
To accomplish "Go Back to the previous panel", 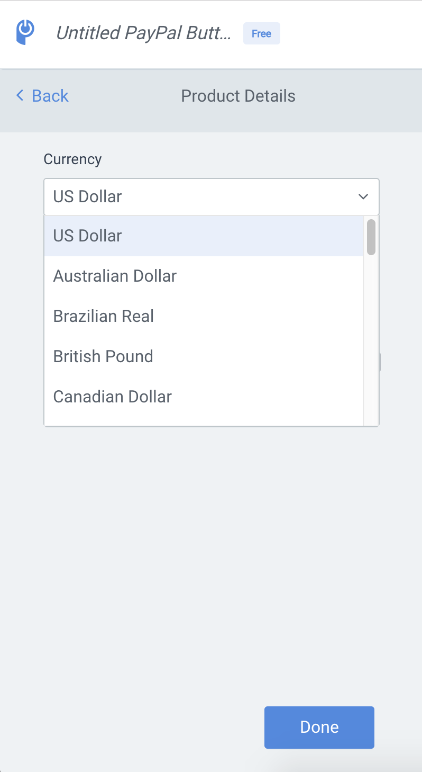I will point(42,95).
